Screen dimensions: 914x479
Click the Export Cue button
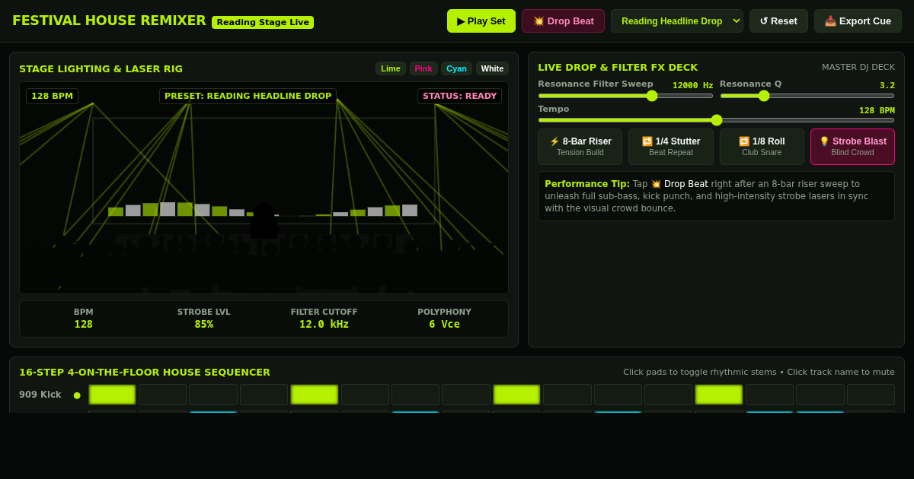[x=858, y=21]
